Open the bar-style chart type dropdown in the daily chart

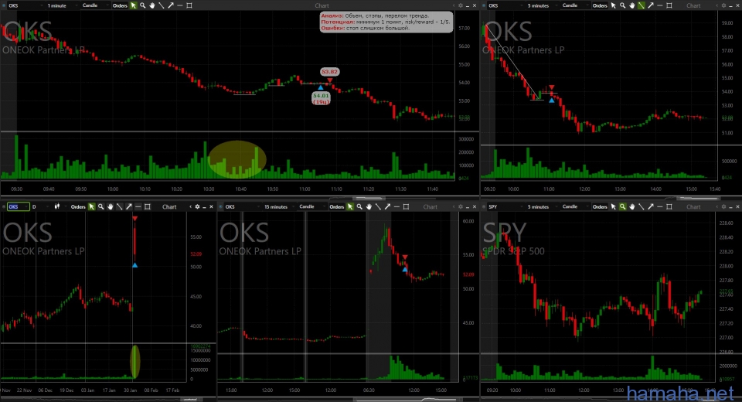pos(60,207)
